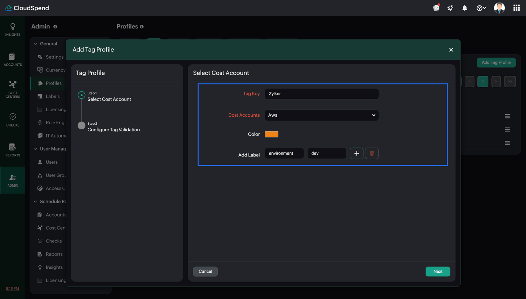Collapse the User Management section
Viewport: 526px width, 299px height.
(35, 149)
